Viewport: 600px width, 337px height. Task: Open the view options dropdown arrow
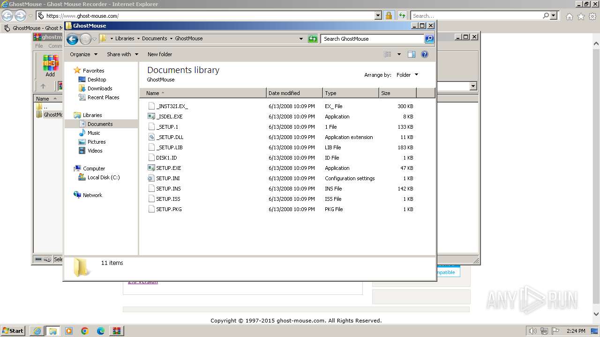[x=399, y=54]
